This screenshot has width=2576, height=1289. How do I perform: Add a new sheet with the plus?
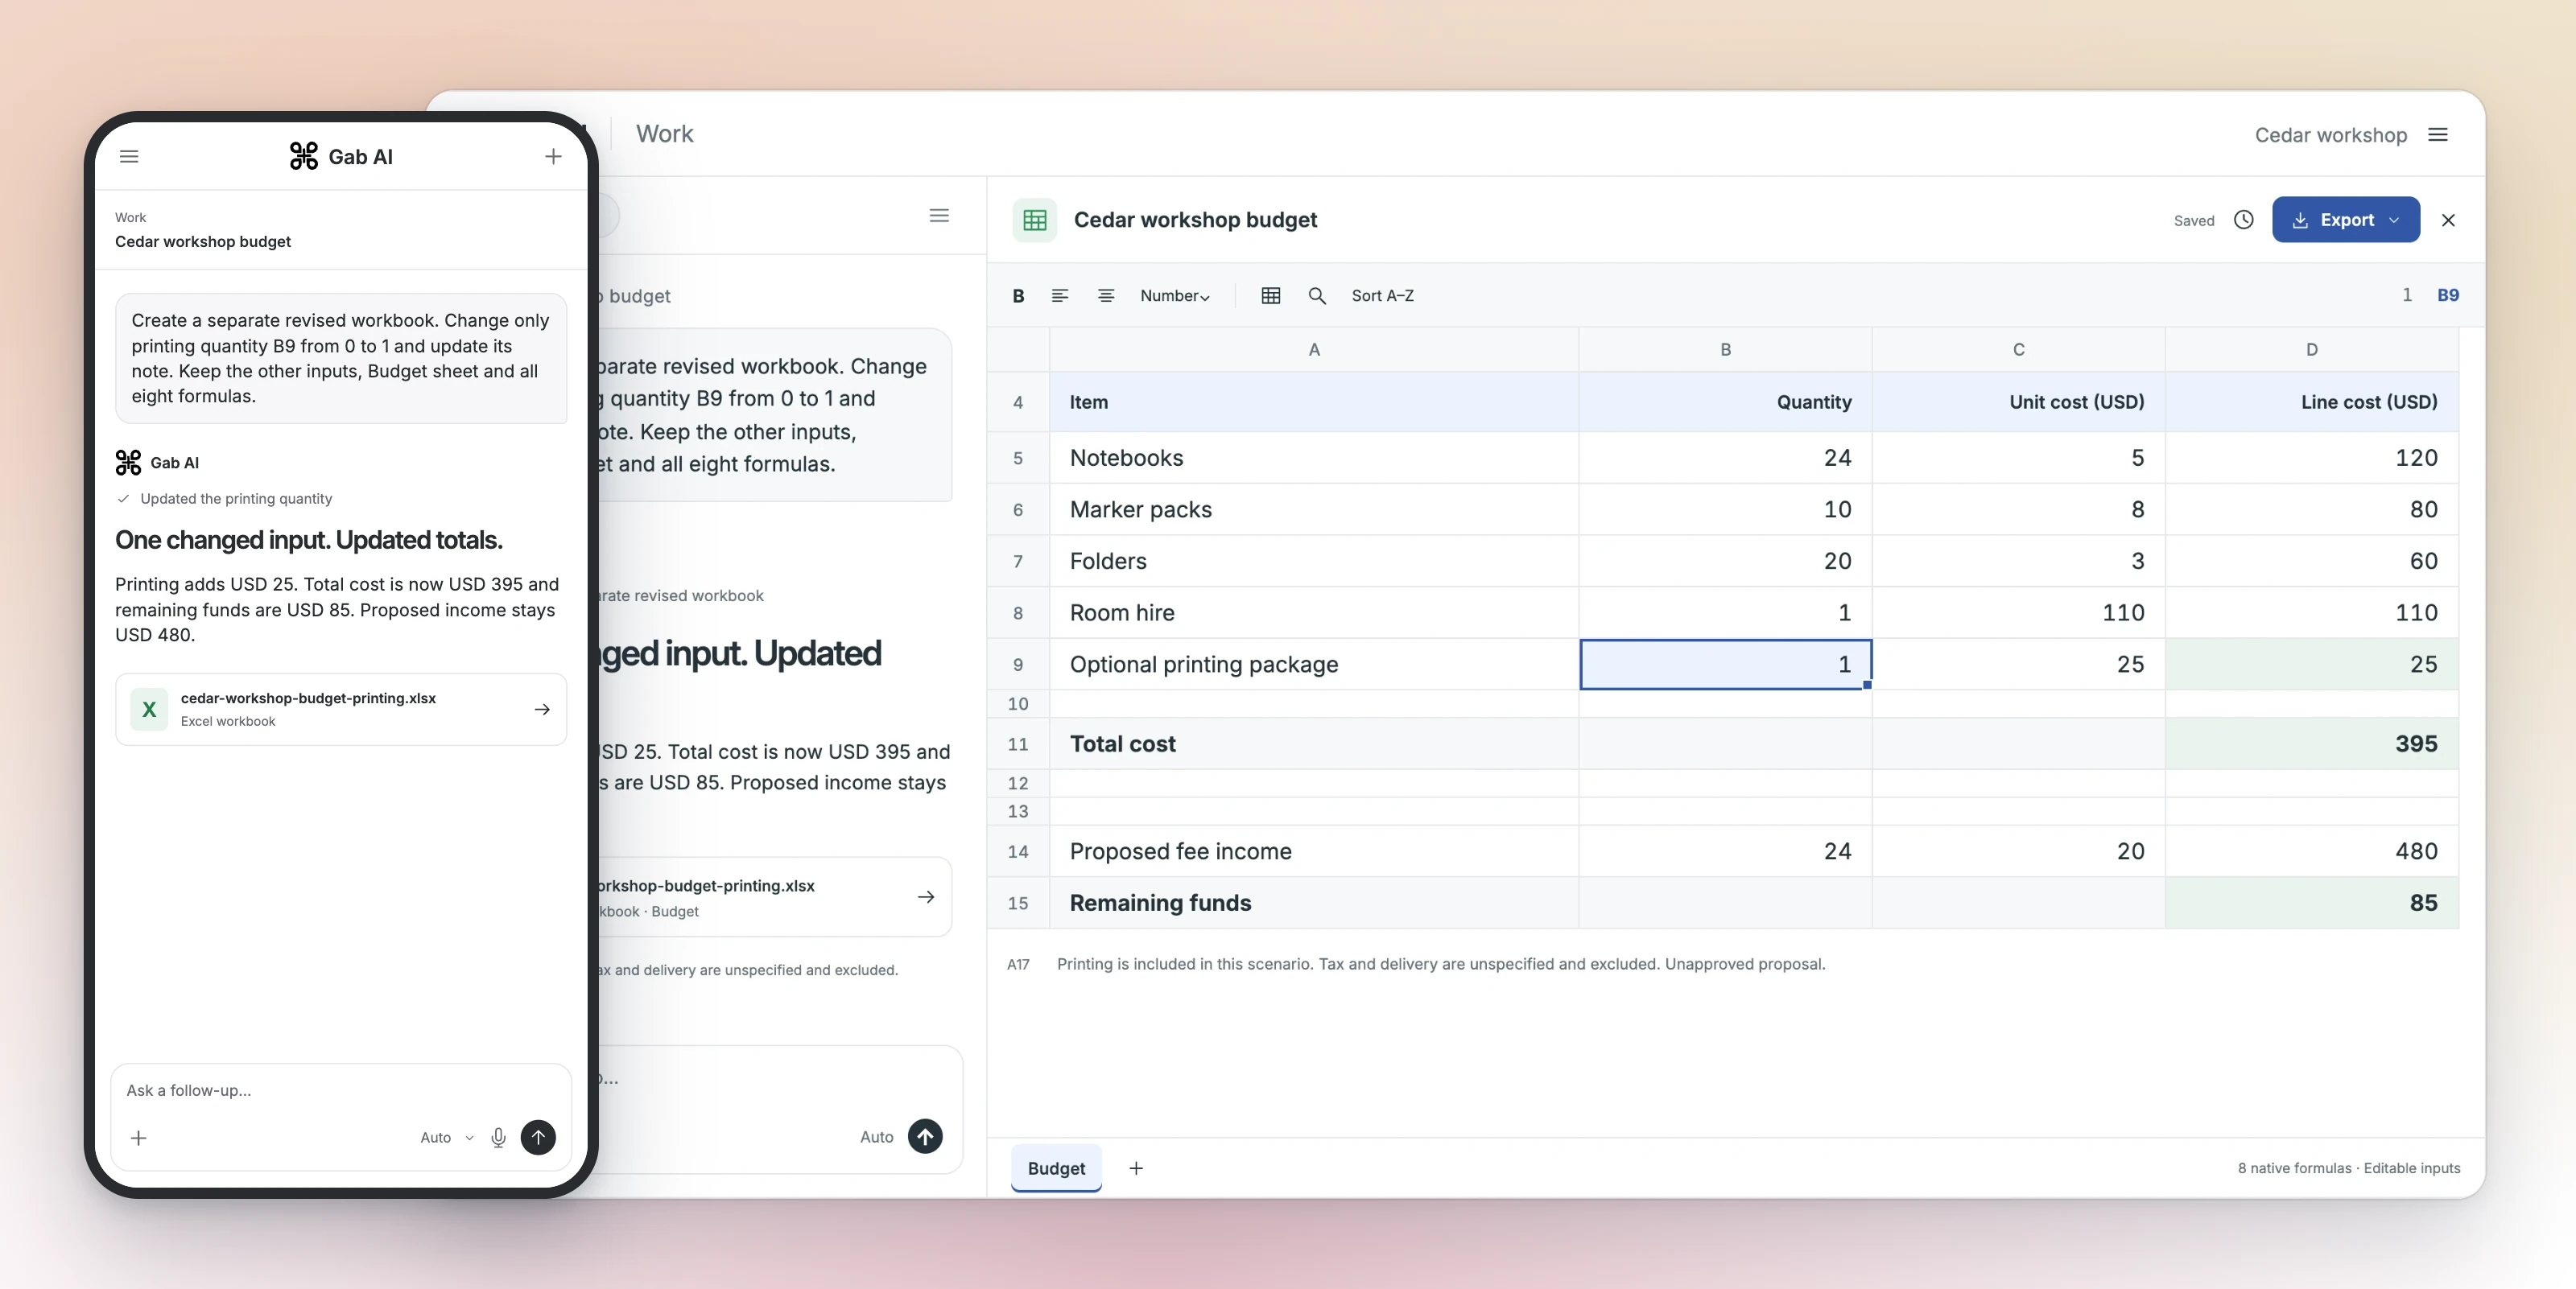(1136, 1168)
